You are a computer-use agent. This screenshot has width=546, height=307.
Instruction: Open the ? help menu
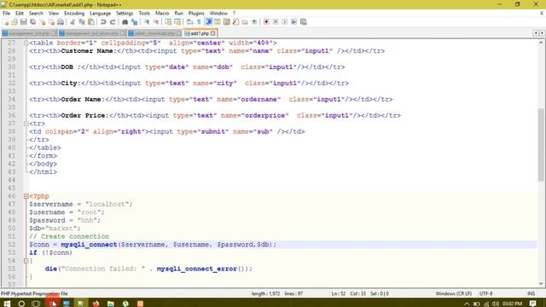234,14
